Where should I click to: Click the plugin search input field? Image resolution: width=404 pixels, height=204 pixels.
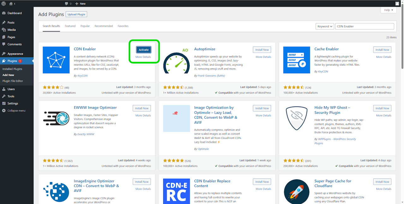click(x=365, y=27)
